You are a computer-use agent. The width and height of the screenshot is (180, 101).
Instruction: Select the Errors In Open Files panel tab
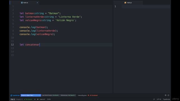coord(31,95)
